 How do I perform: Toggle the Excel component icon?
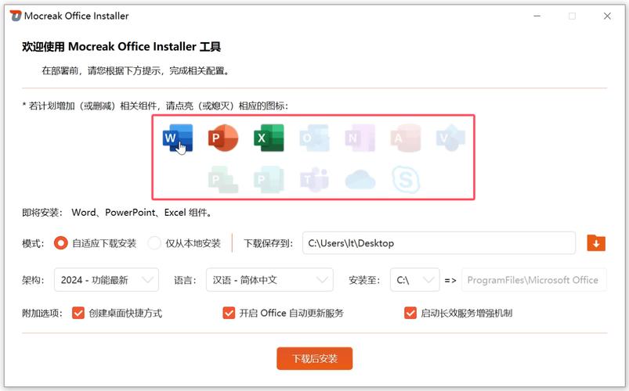(x=269, y=138)
